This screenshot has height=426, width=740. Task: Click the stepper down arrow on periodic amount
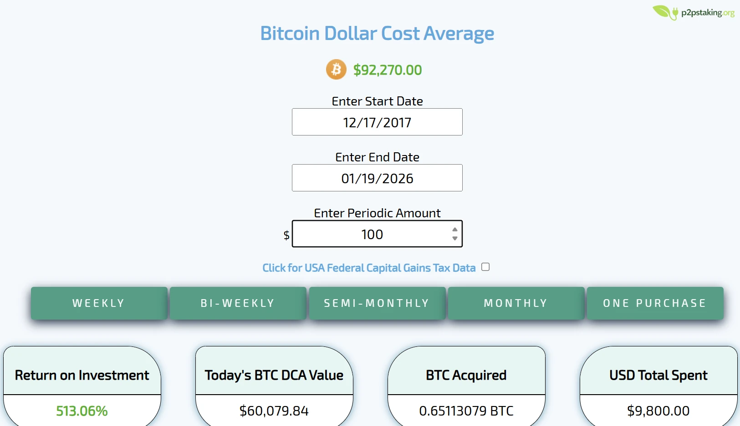tap(455, 239)
